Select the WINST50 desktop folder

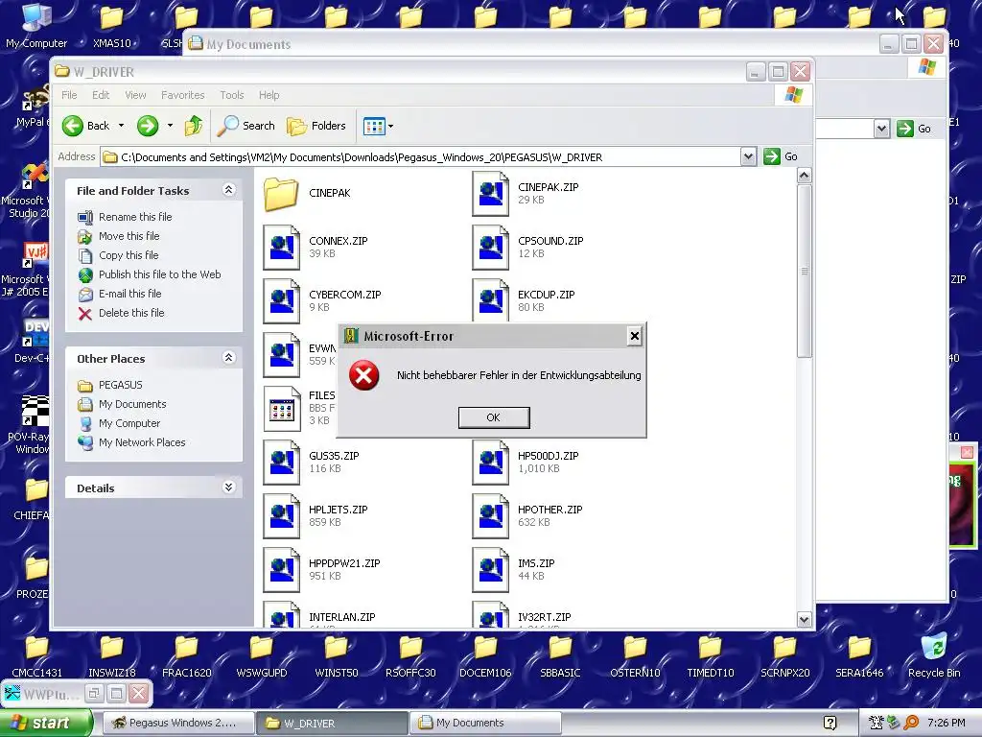pos(337,655)
